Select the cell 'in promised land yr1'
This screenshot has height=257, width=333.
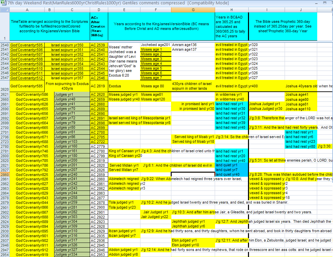point(193,104)
